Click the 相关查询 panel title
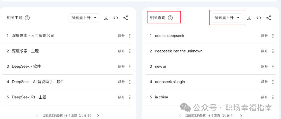The height and width of the screenshot is (119, 281). (x=157, y=18)
